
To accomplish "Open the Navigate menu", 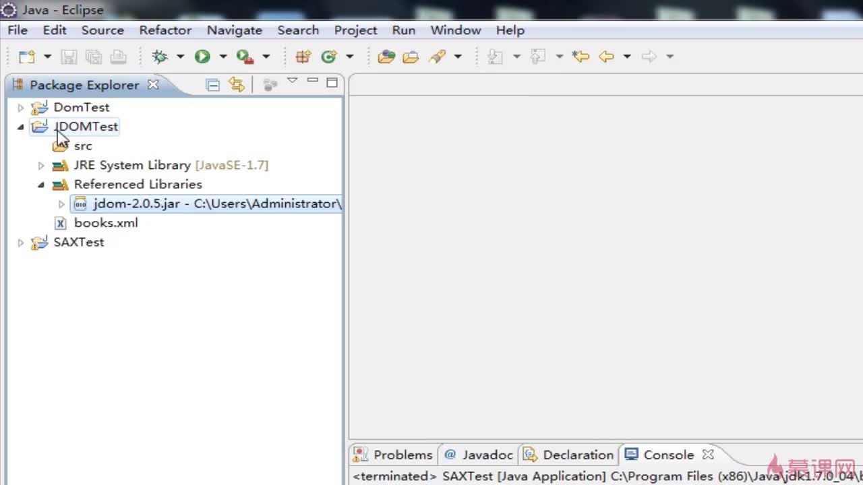I will click(234, 30).
